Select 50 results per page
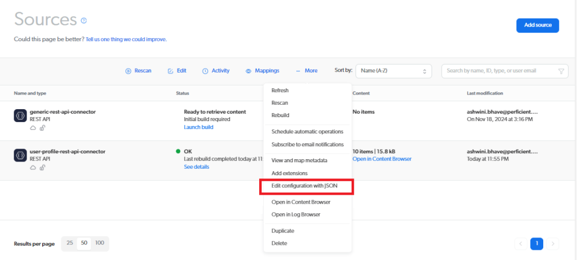 tap(84, 243)
